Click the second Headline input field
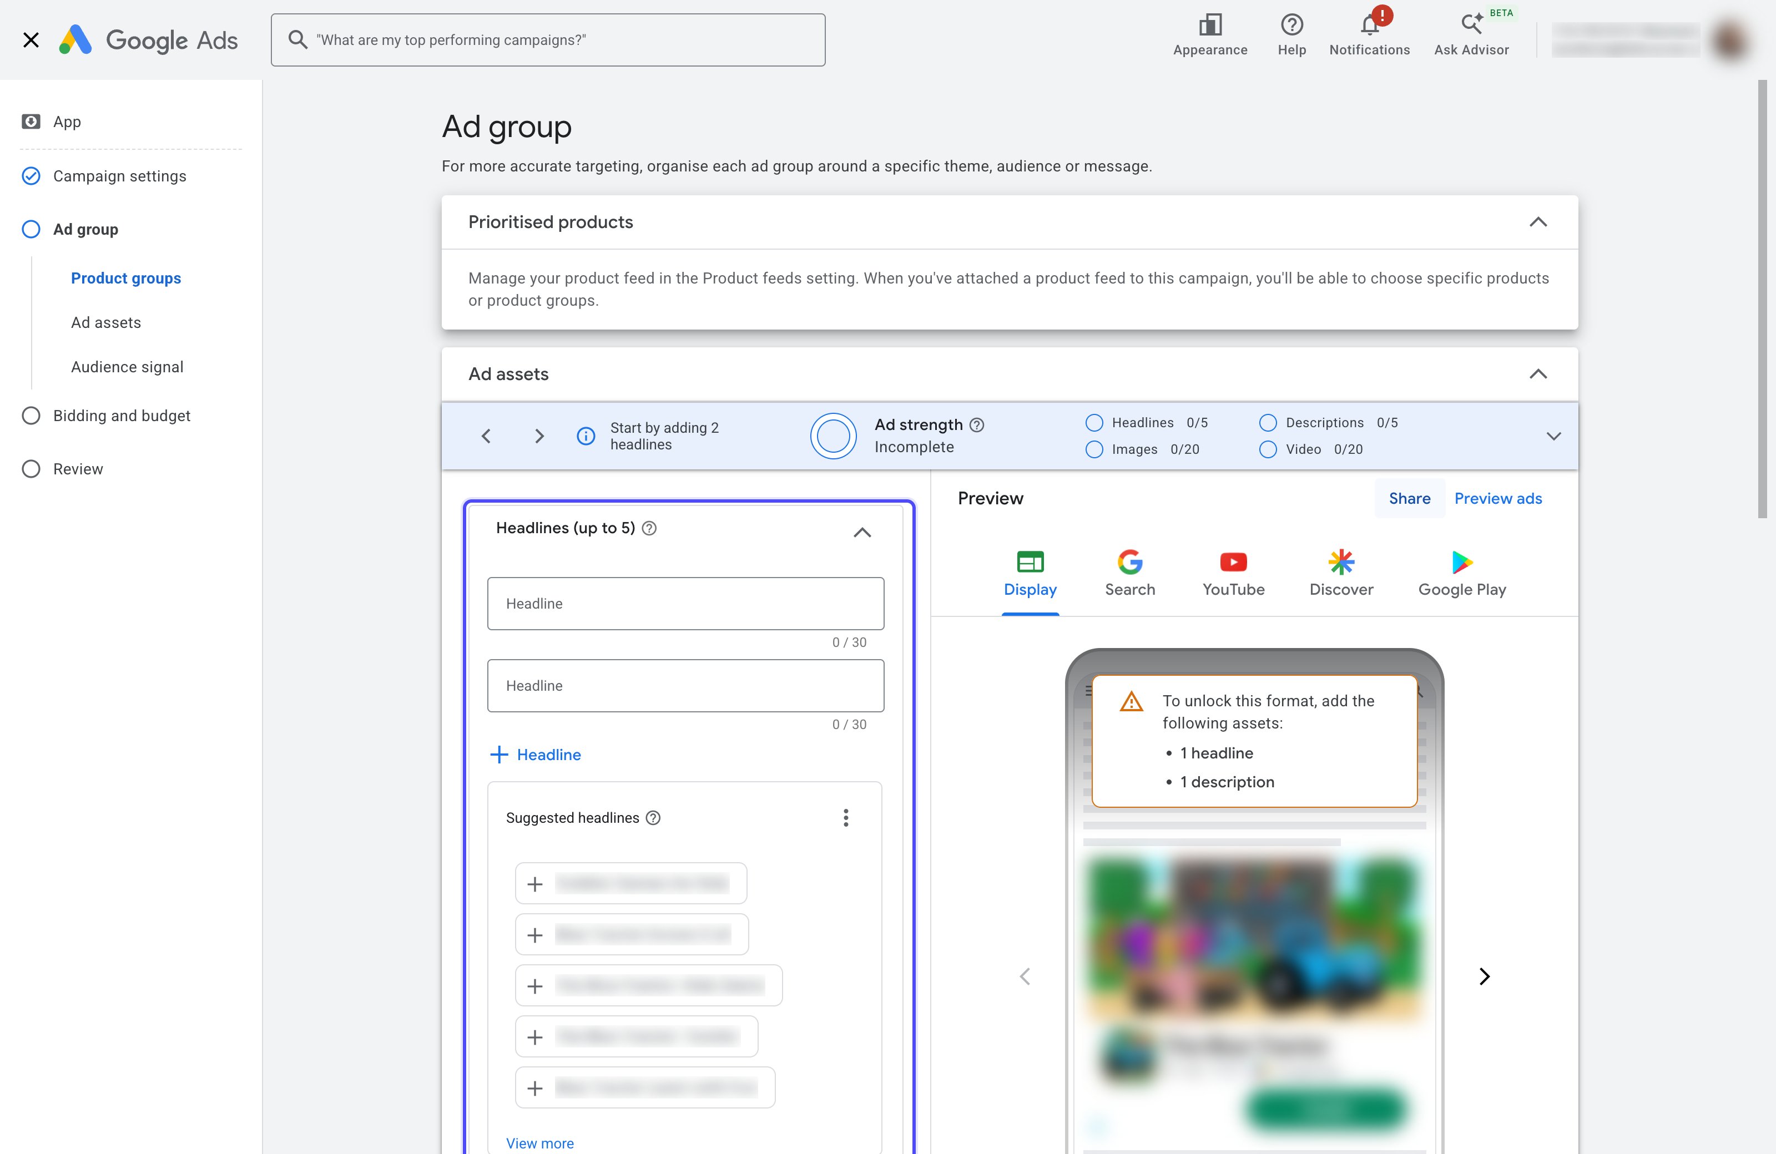1776x1154 pixels. coord(685,686)
